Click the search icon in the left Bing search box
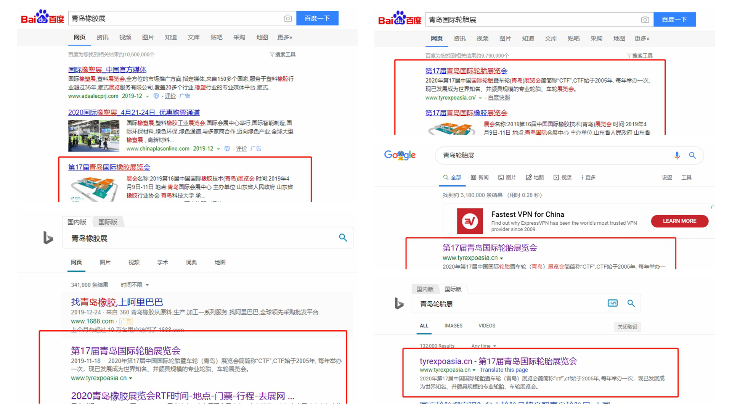Viewport: 732px width, 412px height. [343, 238]
